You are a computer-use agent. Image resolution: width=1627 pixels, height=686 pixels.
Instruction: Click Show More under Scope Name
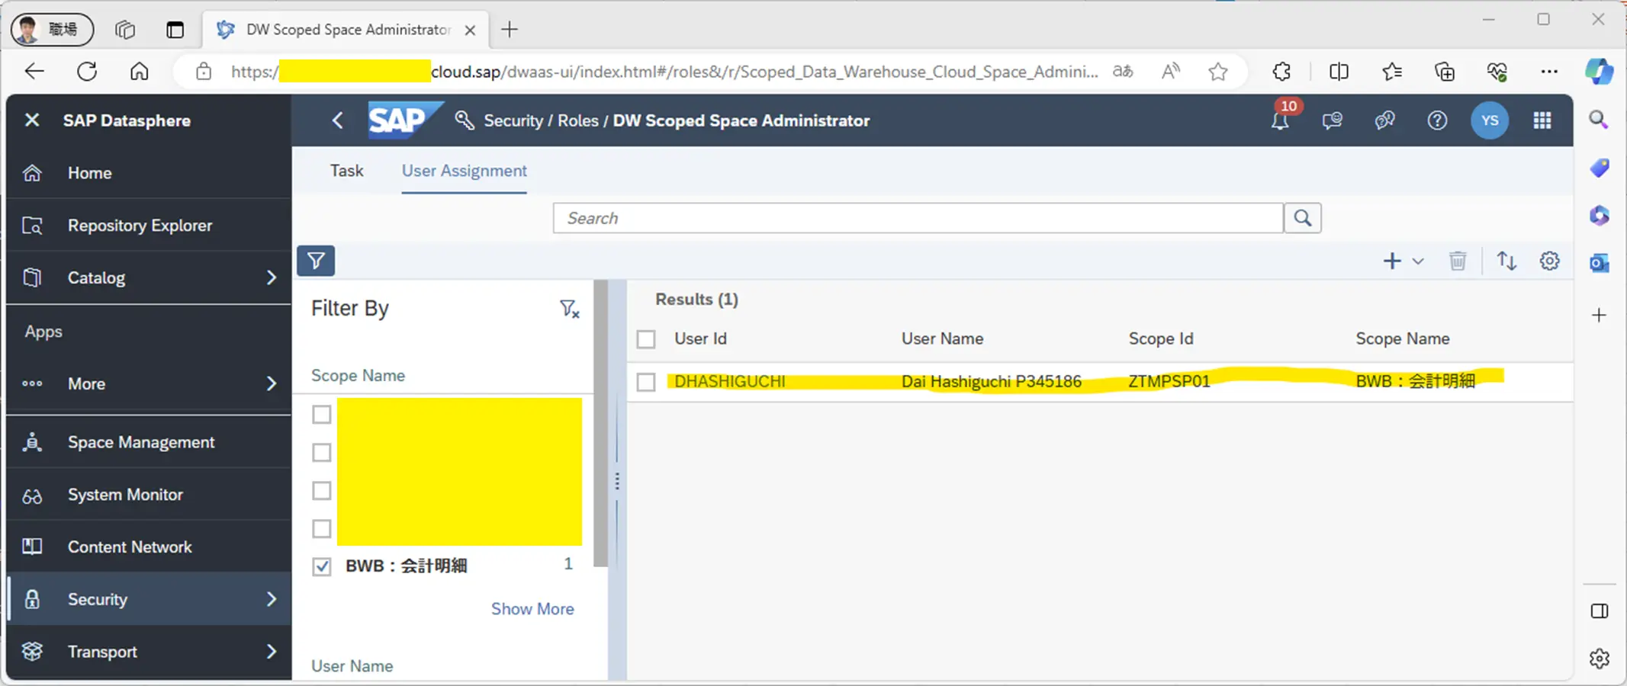(532, 609)
